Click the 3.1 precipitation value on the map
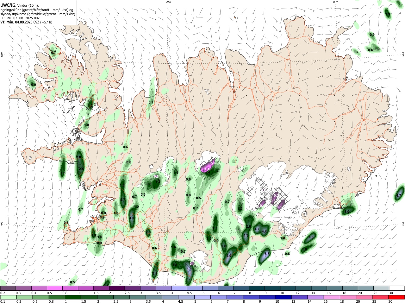The image size is (405, 304). [155, 273]
